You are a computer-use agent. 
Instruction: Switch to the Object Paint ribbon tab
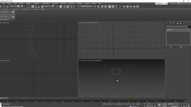26,9
